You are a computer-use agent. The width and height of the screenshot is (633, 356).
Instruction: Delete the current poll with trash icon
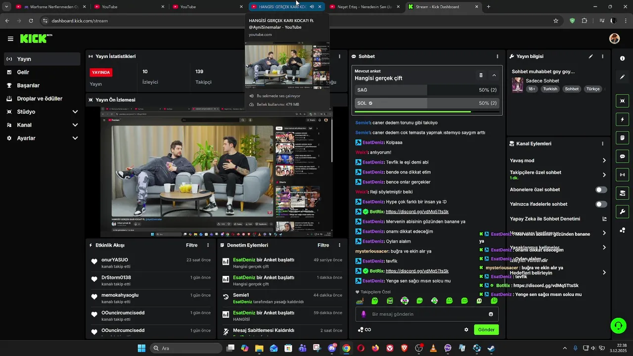point(481,75)
